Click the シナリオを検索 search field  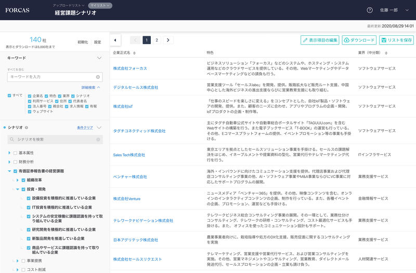click(55, 139)
